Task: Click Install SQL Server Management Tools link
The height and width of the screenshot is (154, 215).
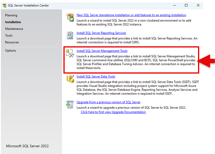Action: (102, 51)
